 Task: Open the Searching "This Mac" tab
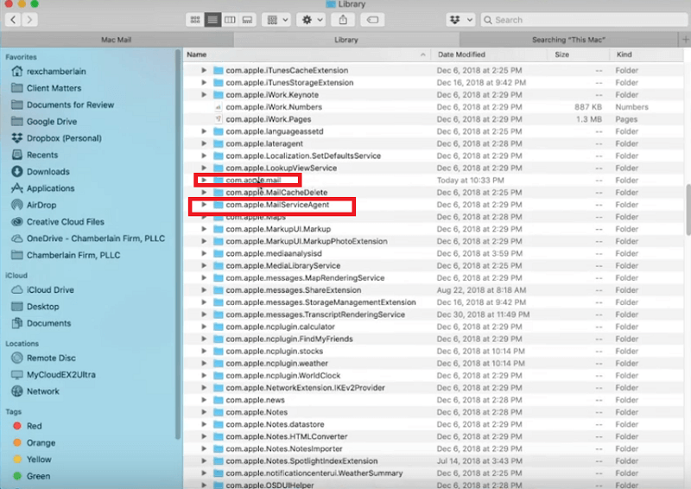(x=568, y=40)
